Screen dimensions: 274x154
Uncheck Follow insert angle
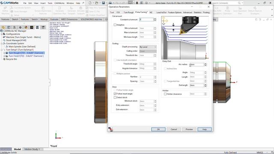(x=115, y=94)
